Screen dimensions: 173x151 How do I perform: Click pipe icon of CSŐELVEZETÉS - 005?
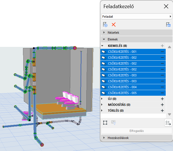pyautogui.click(x=104, y=93)
